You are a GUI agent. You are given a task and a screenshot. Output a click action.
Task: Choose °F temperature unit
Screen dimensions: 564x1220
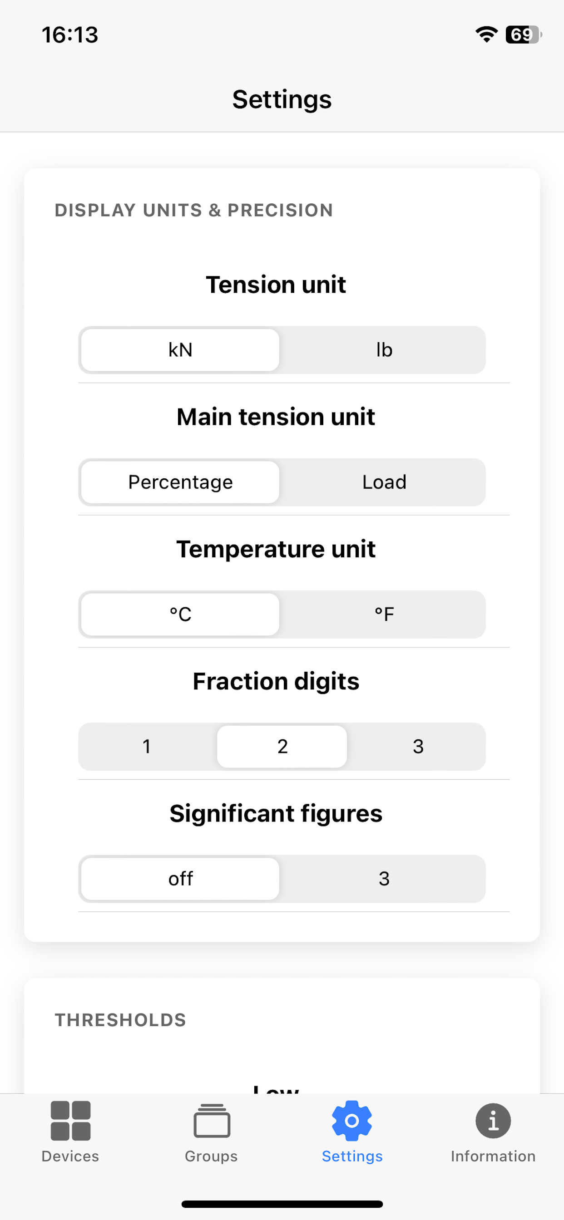[384, 614]
